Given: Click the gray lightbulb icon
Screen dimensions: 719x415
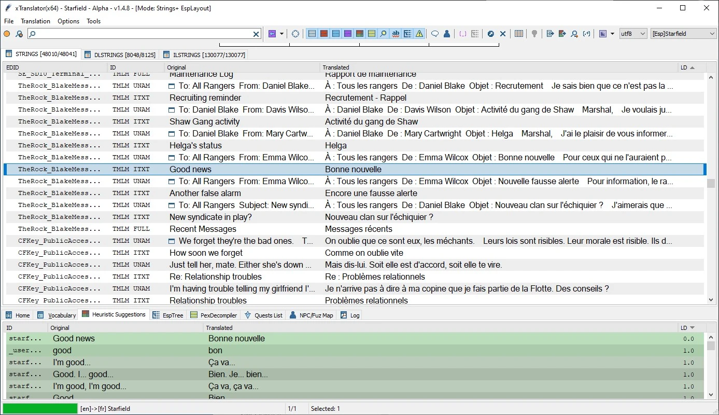Looking at the screenshot, I should click(x=534, y=34).
